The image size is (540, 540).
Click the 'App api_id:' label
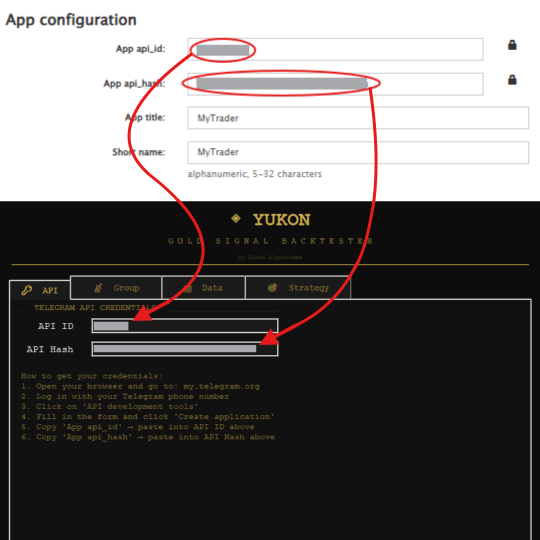click(140, 49)
